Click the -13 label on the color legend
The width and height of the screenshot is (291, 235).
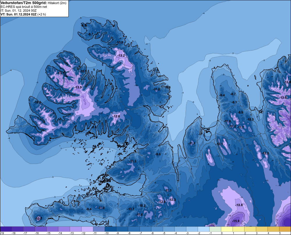point(72,233)
